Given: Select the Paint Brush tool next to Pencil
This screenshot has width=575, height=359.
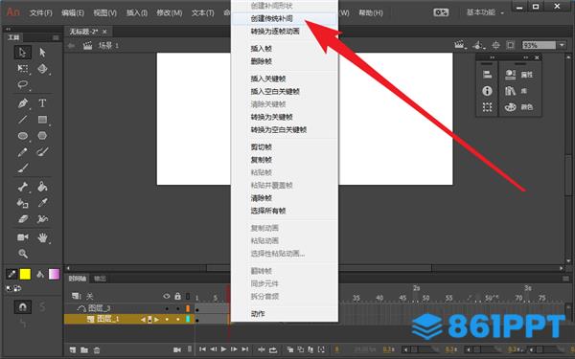Looking at the screenshot, I should (x=42, y=151).
